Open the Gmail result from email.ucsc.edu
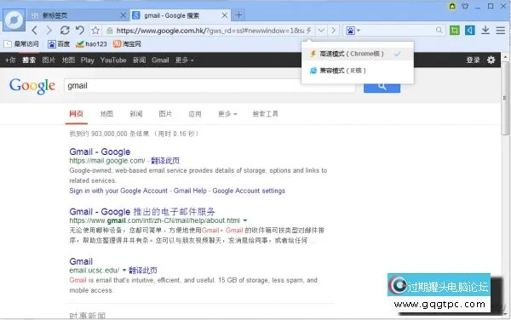The height and width of the screenshot is (320, 511). tap(81, 261)
